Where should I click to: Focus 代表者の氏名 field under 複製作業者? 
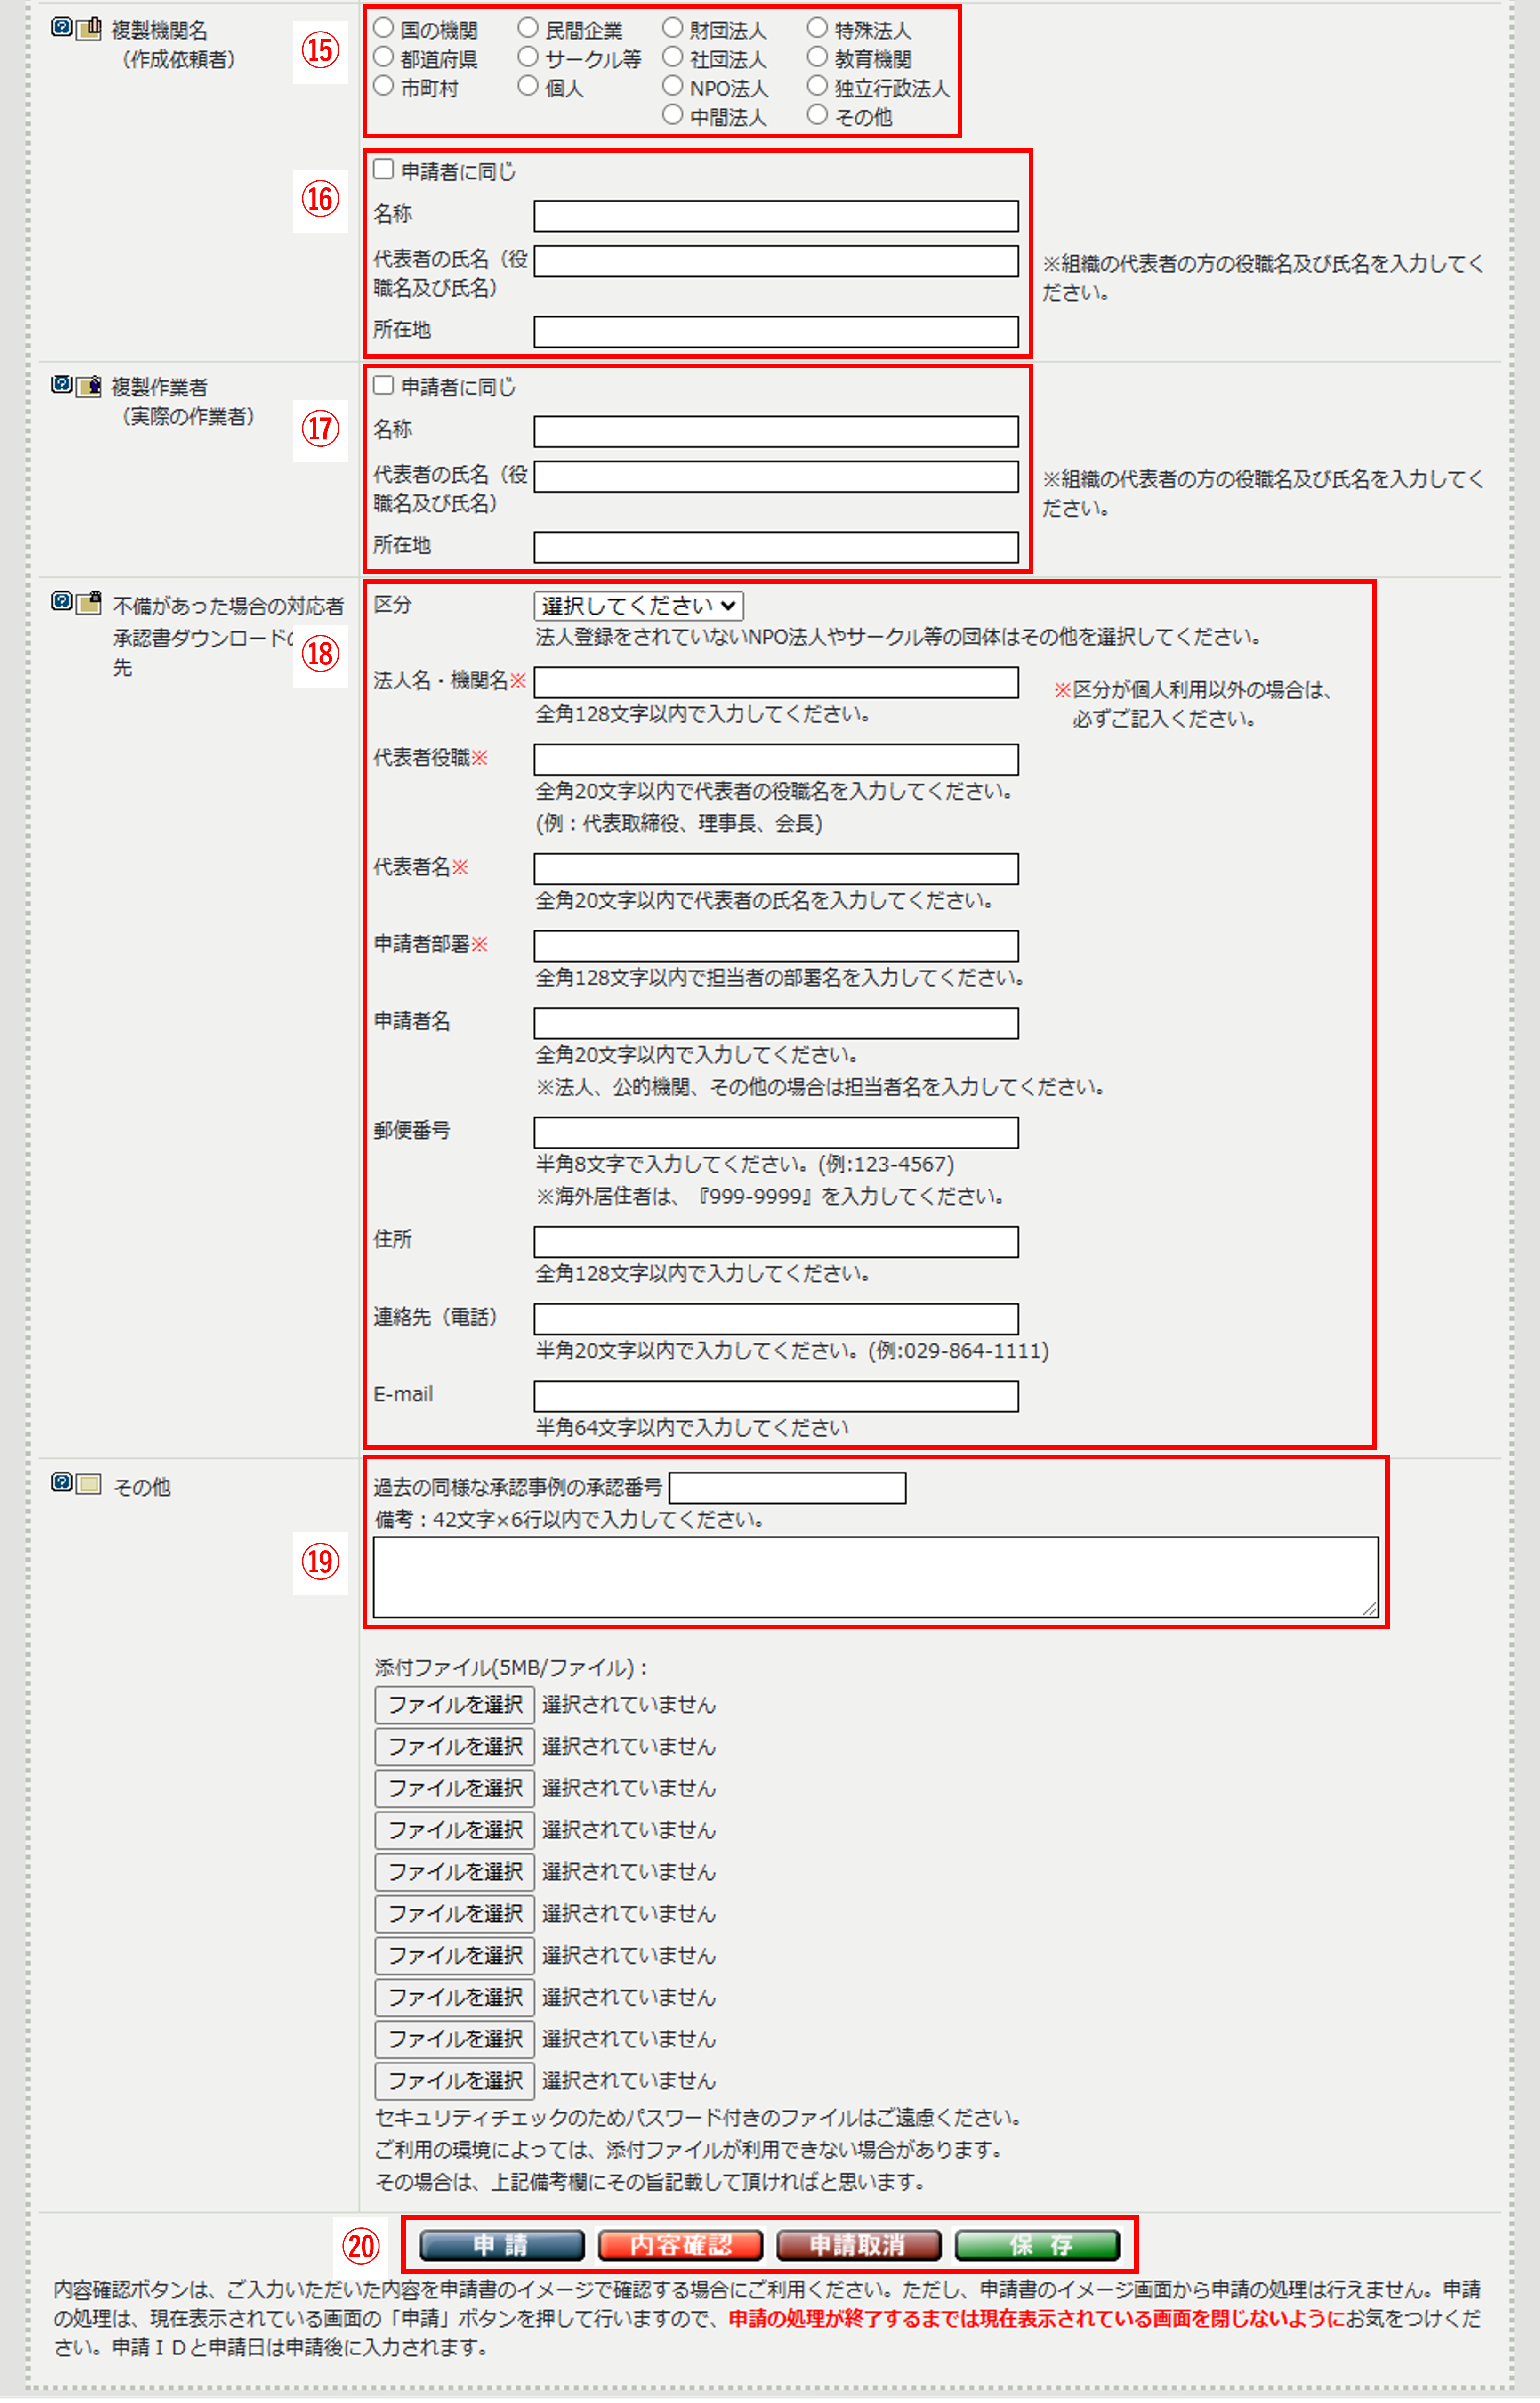click(776, 477)
